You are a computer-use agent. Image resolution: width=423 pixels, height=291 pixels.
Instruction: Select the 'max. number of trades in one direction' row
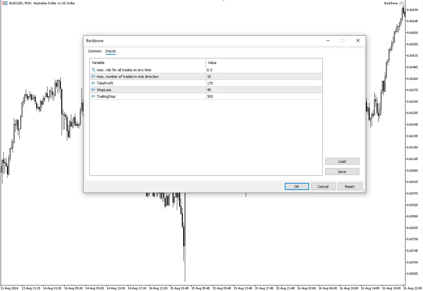(x=206, y=77)
